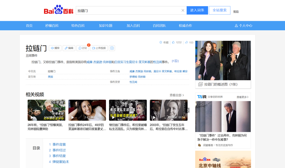The image size is (285, 168).
Task: Click 查看全部 for related videos
Action: click(x=177, y=95)
